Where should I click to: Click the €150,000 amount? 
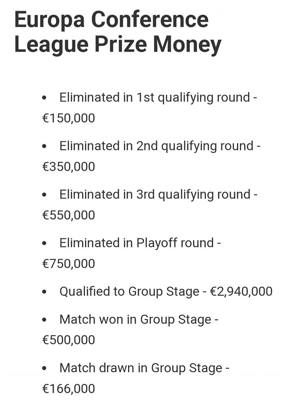(69, 118)
